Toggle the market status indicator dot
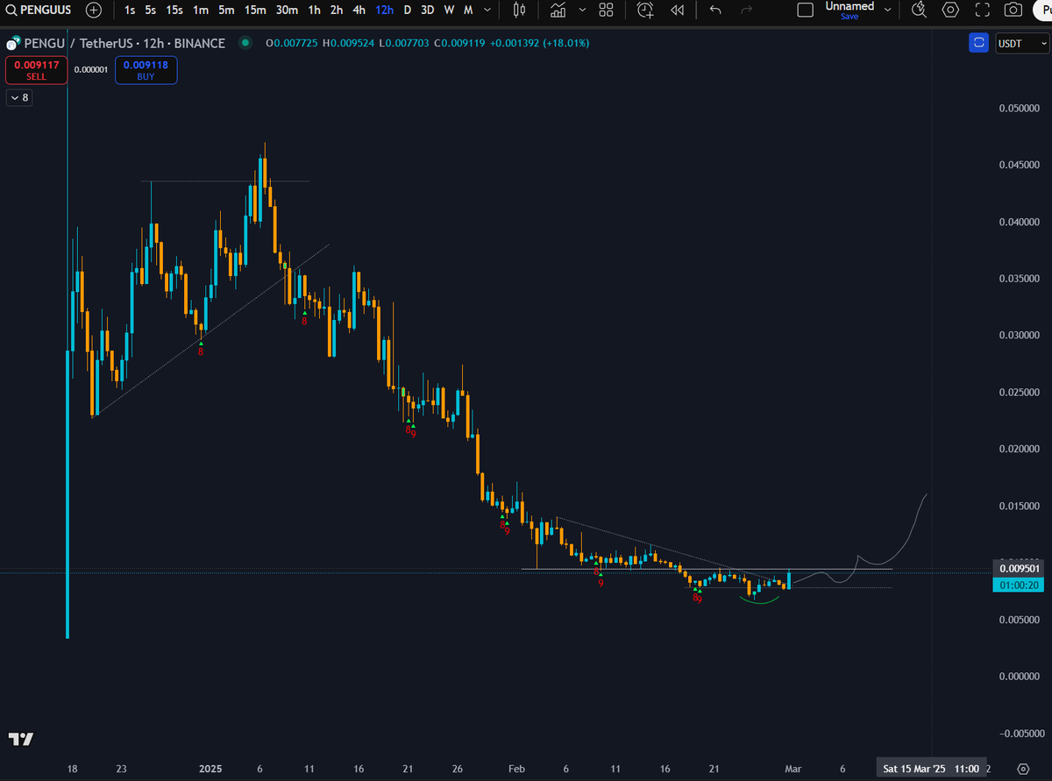Viewport: 1052px width, 781px height. click(245, 42)
